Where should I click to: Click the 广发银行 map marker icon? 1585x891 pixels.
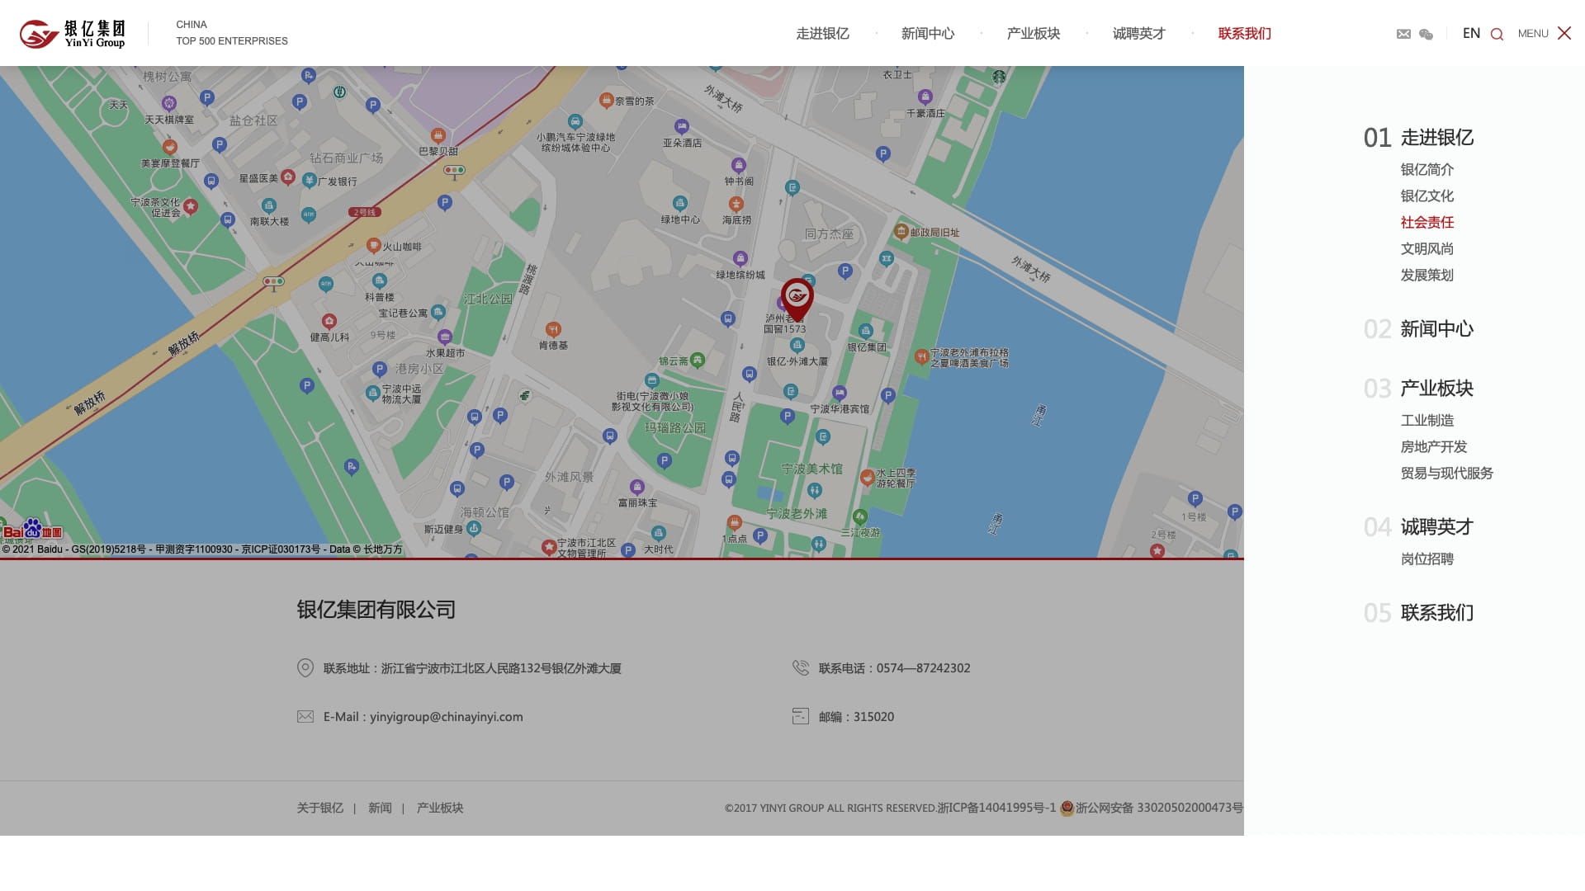(x=310, y=180)
